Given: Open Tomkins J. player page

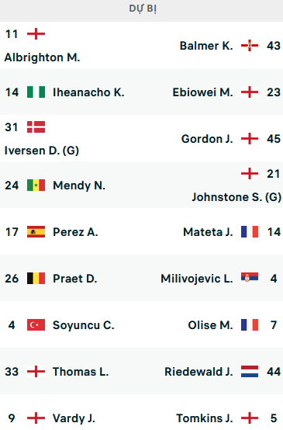Looking at the screenshot, I should (205, 418).
